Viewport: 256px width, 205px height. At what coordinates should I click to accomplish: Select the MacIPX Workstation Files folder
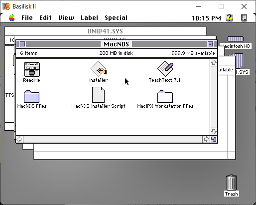(165, 97)
